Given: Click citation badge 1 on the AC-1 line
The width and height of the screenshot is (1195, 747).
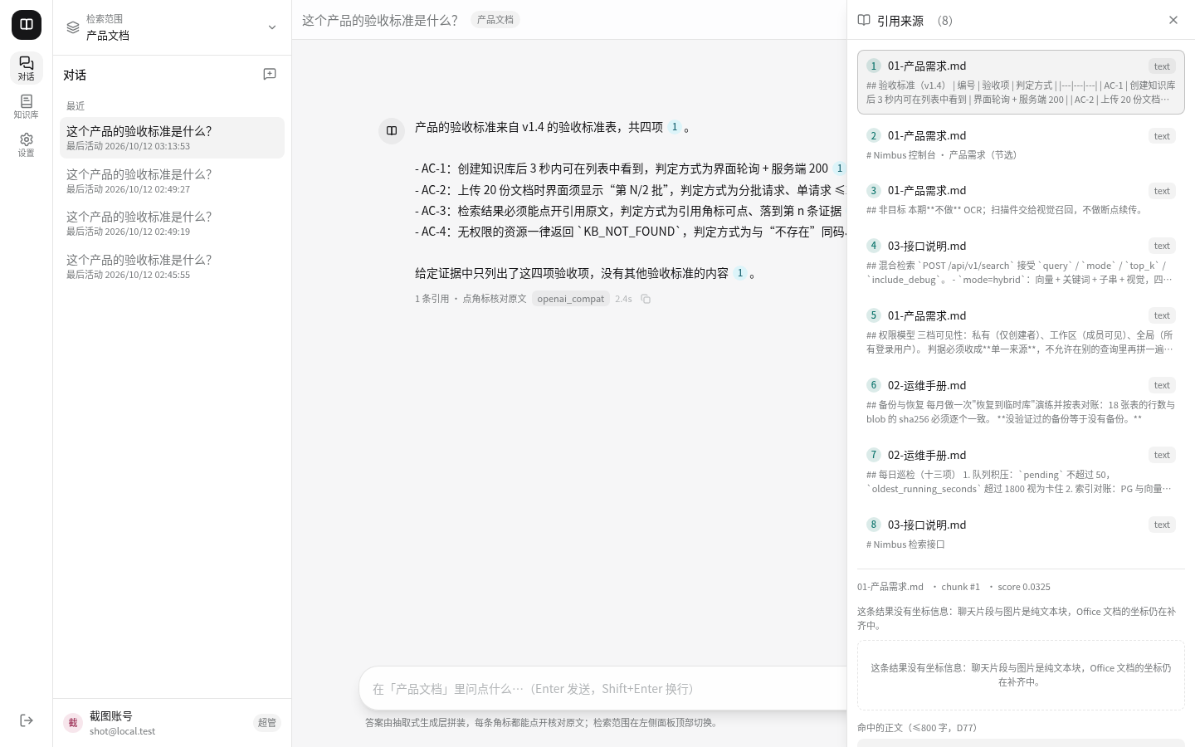Looking at the screenshot, I should tap(839, 168).
